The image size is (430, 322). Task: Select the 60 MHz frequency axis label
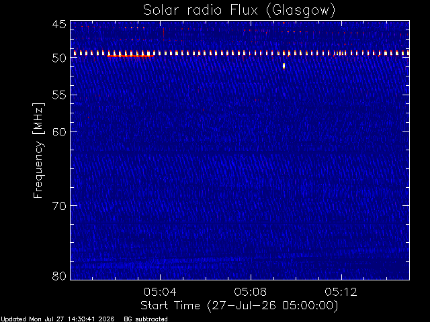pos(59,131)
